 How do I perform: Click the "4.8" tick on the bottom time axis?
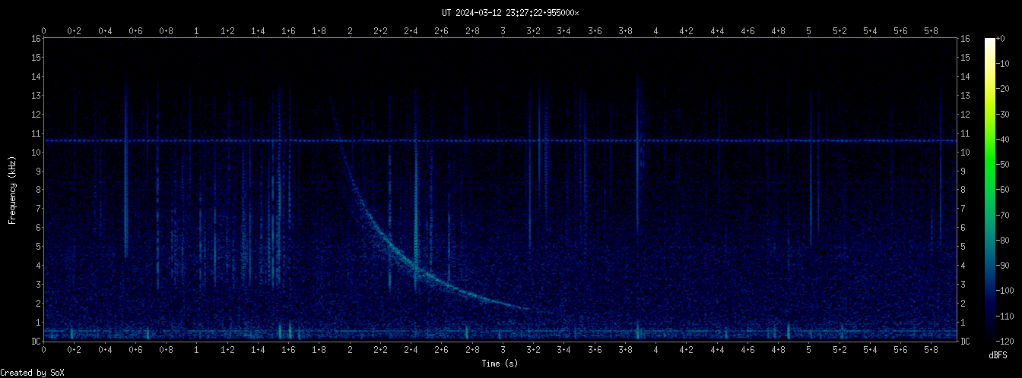pos(779,350)
